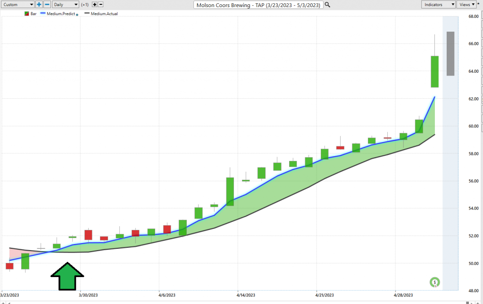Click the gray forecast range bar
This screenshot has width=483, height=304.
pyautogui.click(x=450, y=54)
